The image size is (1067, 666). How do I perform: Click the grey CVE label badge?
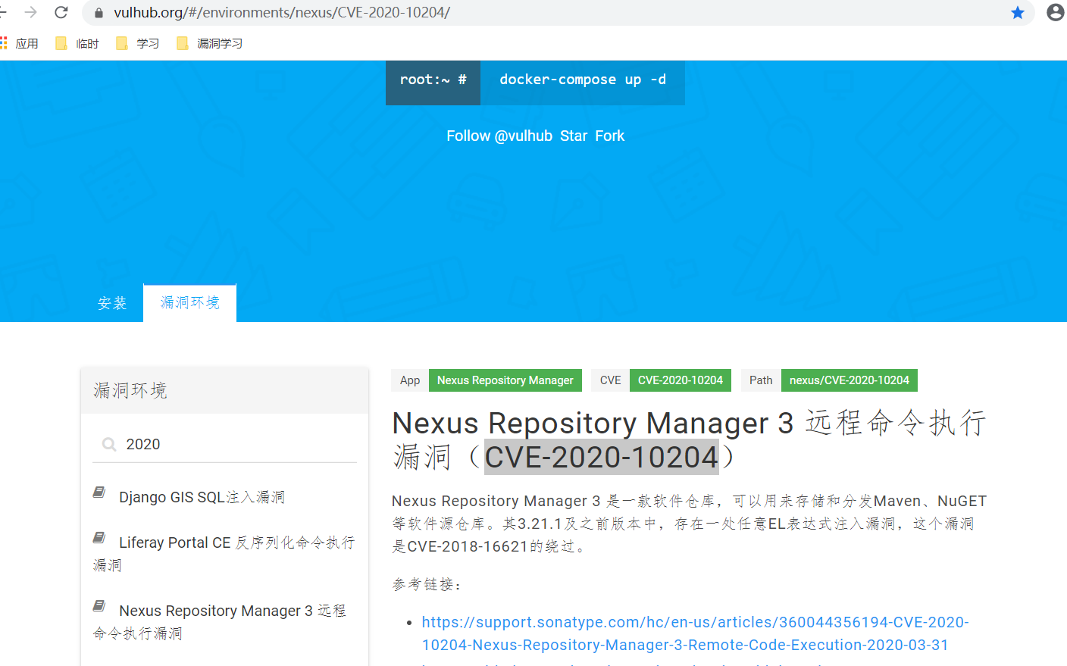611,380
